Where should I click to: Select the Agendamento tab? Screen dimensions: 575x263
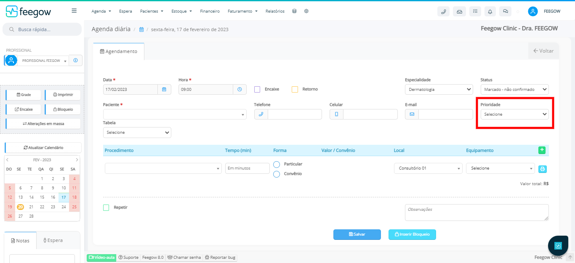(119, 51)
